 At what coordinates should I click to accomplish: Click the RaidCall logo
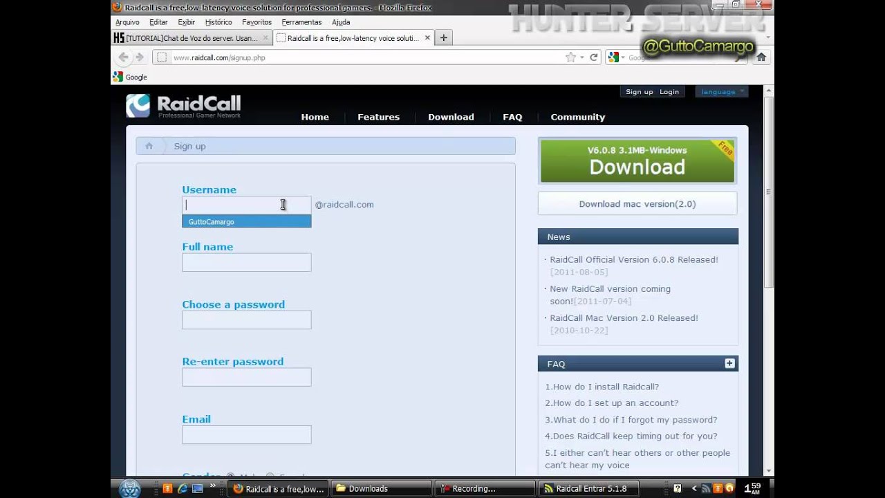click(183, 105)
